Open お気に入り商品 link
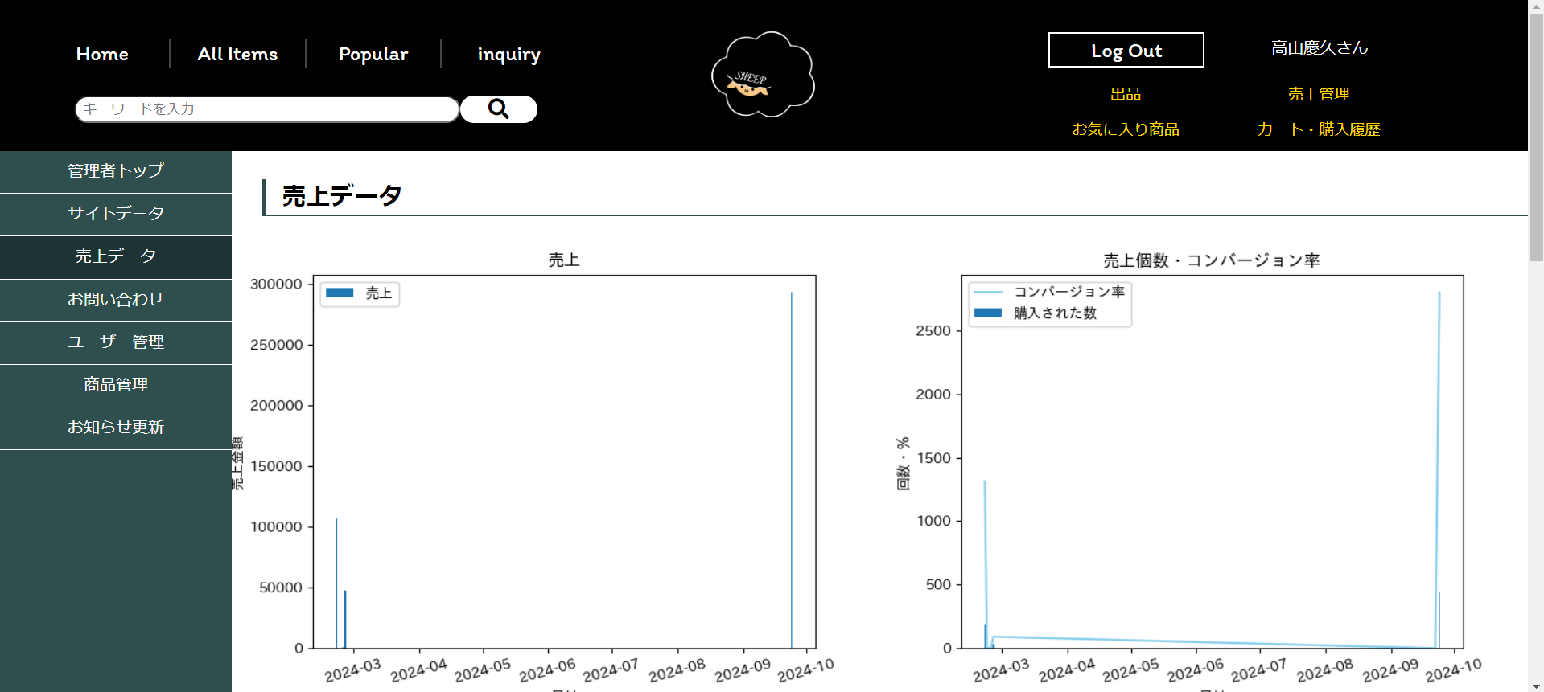This screenshot has width=1544, height=692. [1125, 129]
